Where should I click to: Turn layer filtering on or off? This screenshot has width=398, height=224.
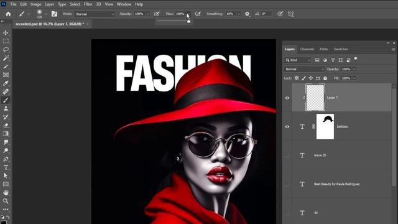[x=356, y=59]
